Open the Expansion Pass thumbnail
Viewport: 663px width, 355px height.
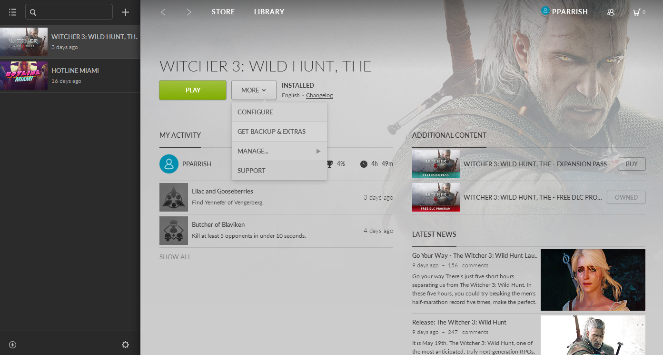tap(436, 164)
